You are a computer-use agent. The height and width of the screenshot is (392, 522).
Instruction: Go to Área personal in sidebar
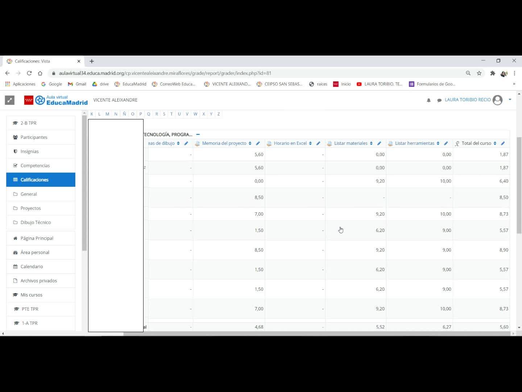click(41, 252)
